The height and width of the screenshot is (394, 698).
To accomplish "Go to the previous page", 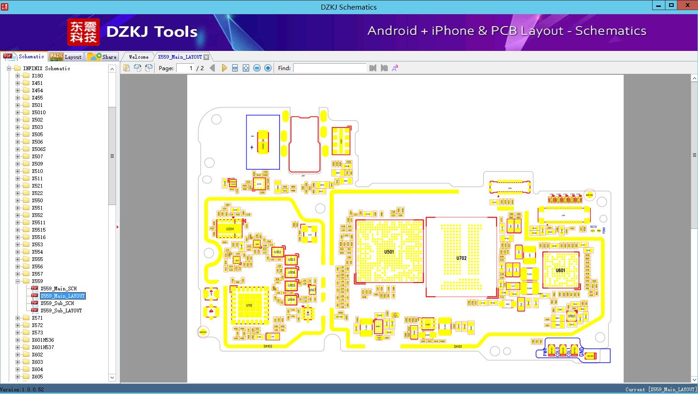I will [x=212, y=68].
